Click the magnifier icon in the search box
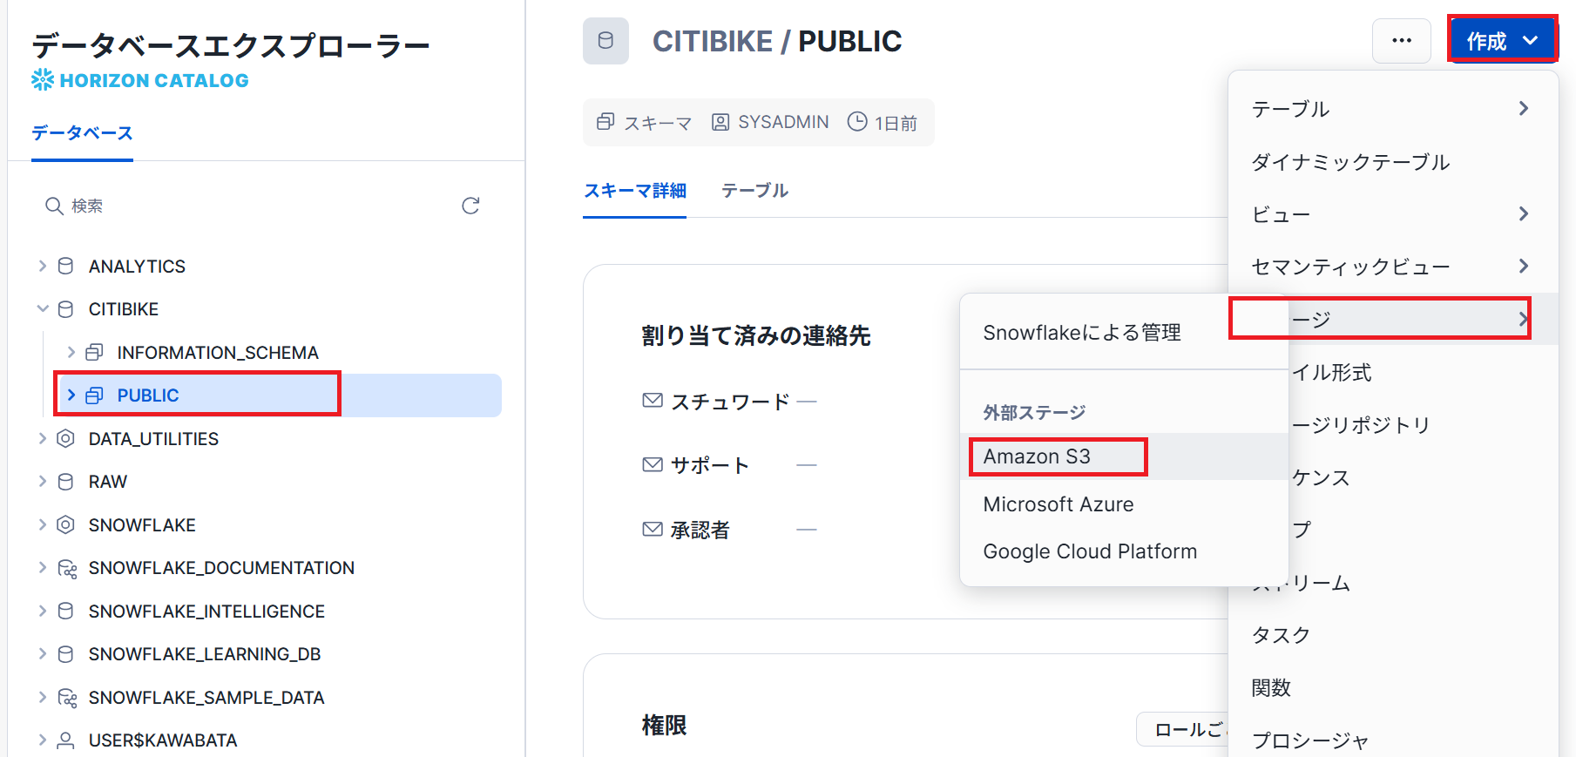This screenshot has height=757, width=1576. pos(54,206)
